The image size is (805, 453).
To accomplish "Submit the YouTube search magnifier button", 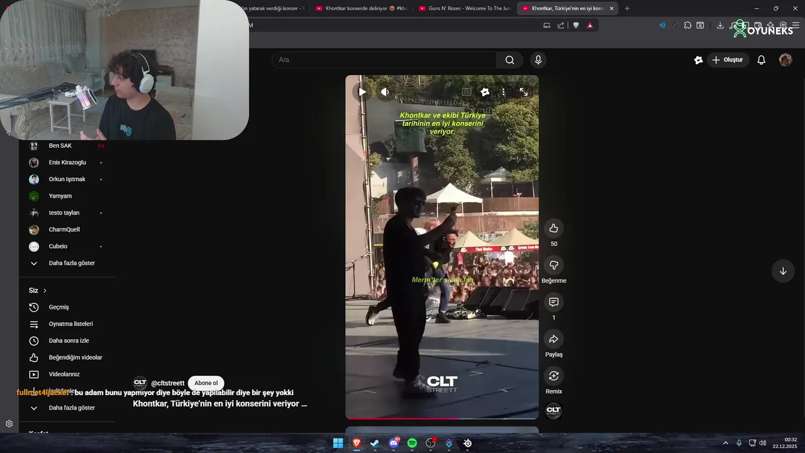I will [x=509, y=60].
